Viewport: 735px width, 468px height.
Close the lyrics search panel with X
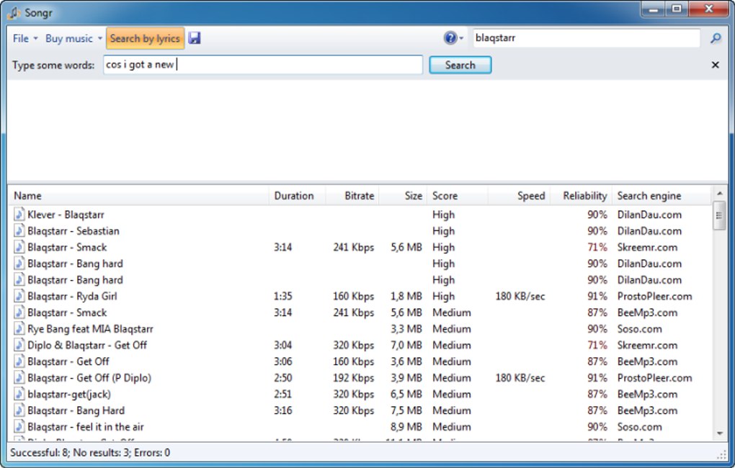716,65
